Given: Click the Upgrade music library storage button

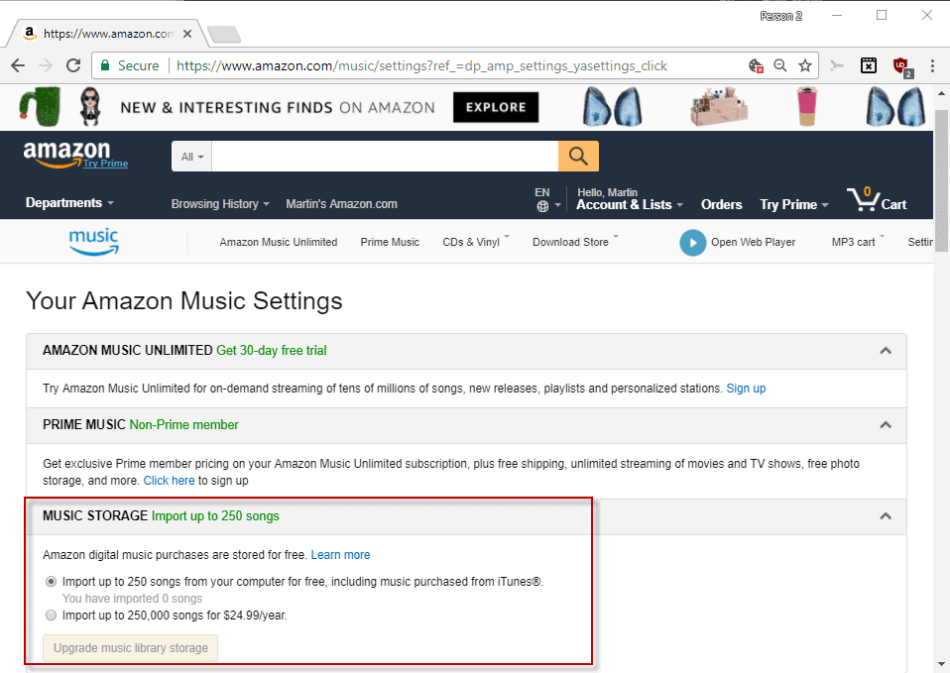Looking at the screenshot, I should pyautogui.click(x=129, y=647).
